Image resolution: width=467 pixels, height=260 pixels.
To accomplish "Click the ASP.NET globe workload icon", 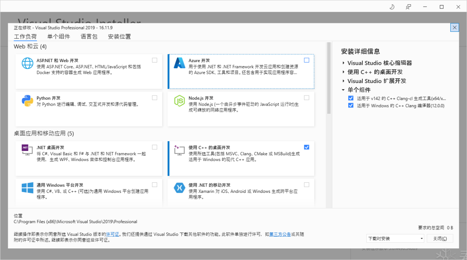I will click(x=28, y=63).
